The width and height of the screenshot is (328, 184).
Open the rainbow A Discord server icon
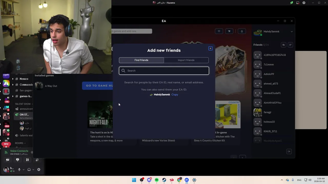pyautogui.click(x=6, y=83)
